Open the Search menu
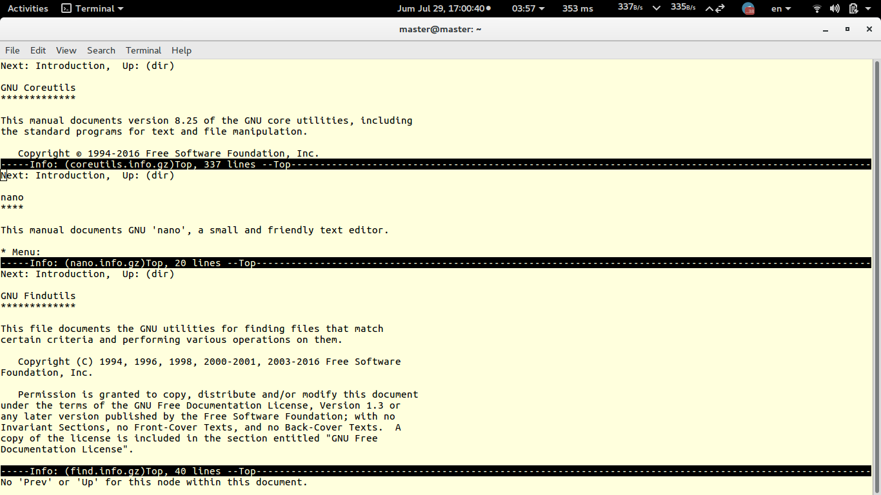 [x=101, y=50]
